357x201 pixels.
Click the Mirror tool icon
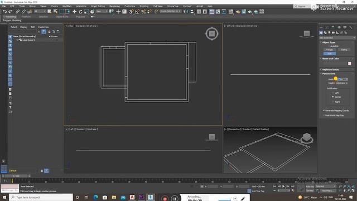[x=186, y=11]
